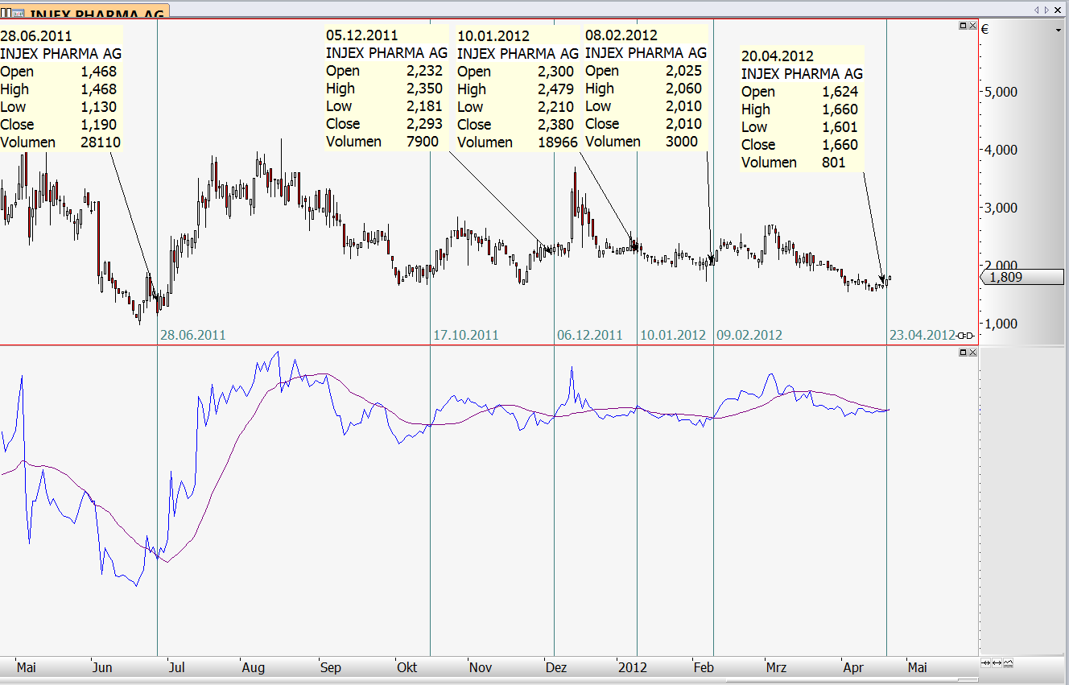Open the price axis dropdown arrow

click(x=1059, y=30)
